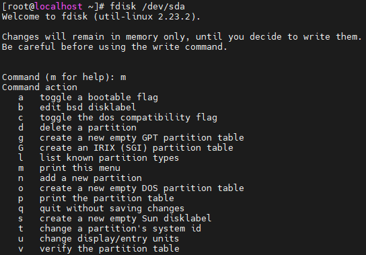This screenshot has height=255, width=366.
Task: Click the 'fdisk /dev/sda' command text
Action: (x=147, y=6)
